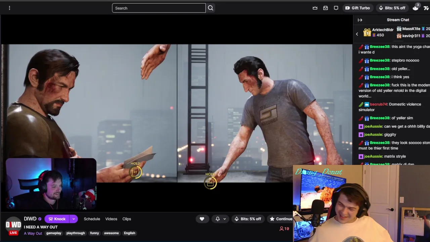Click Bits: 5% off below the player

pyautogui.click(x=248, y=219)
